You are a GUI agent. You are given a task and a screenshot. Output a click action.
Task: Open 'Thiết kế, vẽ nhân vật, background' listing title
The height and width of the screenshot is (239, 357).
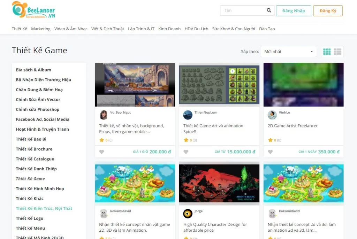131,129
